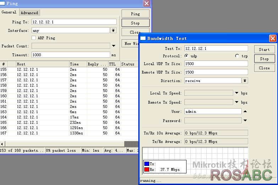Collapse the User field with up arrow
Viewport: 278px width, 185px height.
click(245, 111)
